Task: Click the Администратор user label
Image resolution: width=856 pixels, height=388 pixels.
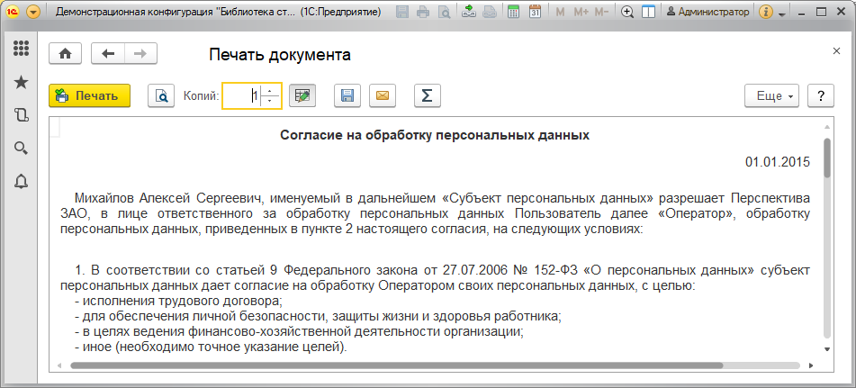Action: pos(709,12)
